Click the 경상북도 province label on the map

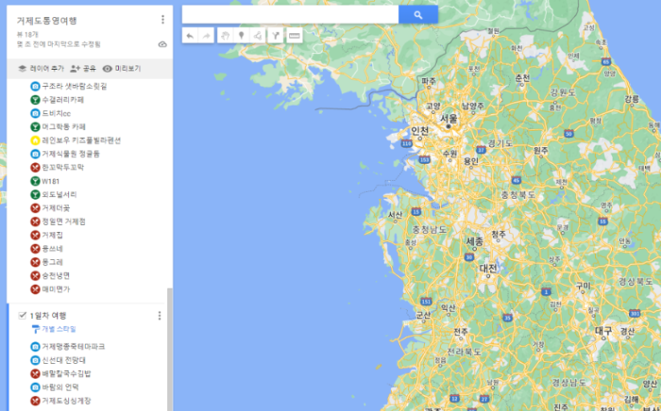(636, 282)
